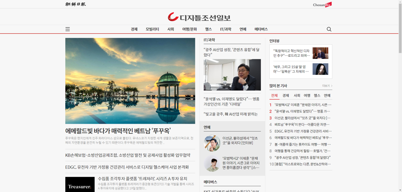Select the 전체 most-read tab
The width and height of the screenshot is (402, 192).
tap(274, 95)
